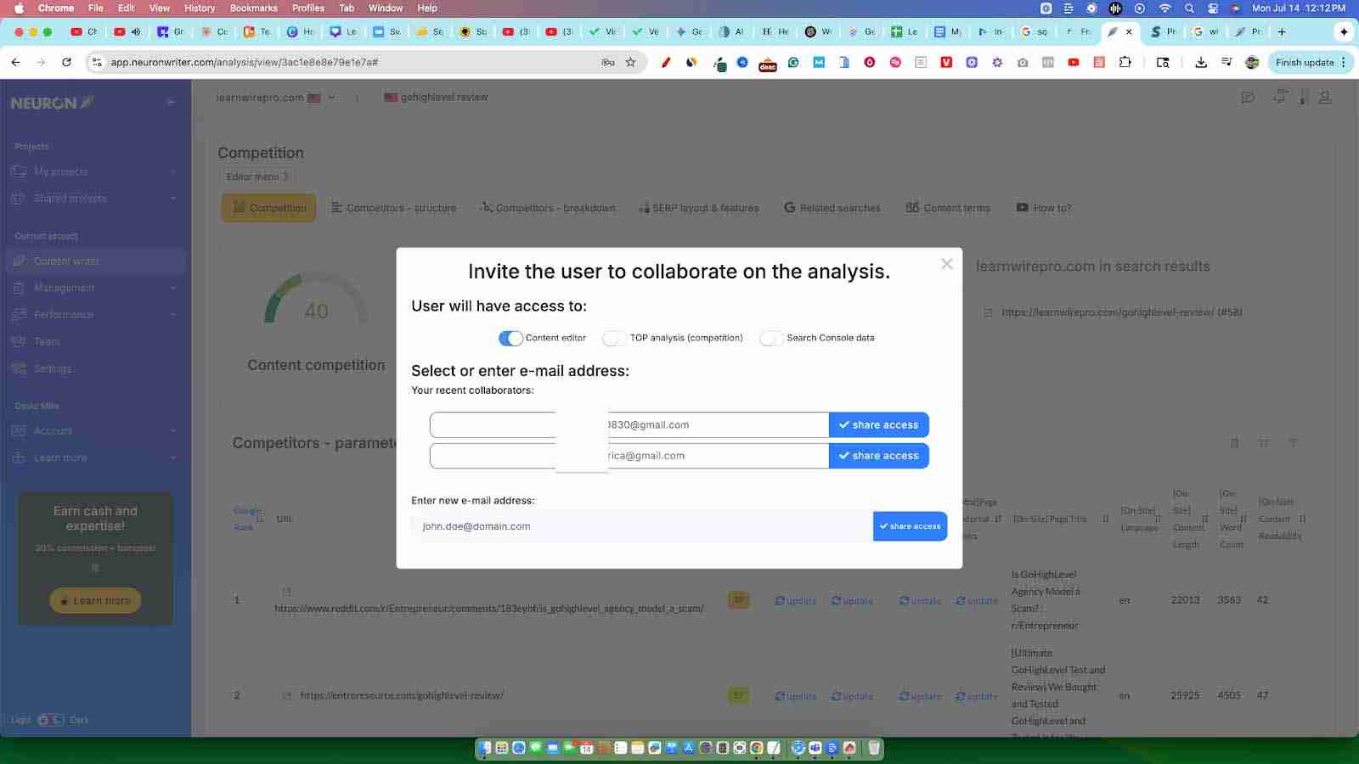
Task: Open the Bookmarks menu in the menu bar
Action: pos(253,8)
